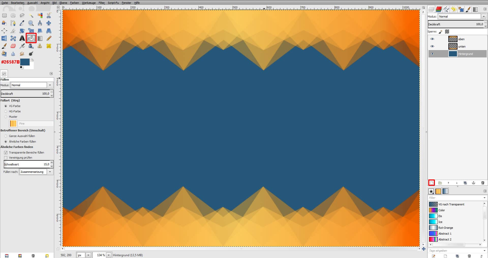Click the trash icon to delete the layer
488x258 pixels.
coord(483,183)
